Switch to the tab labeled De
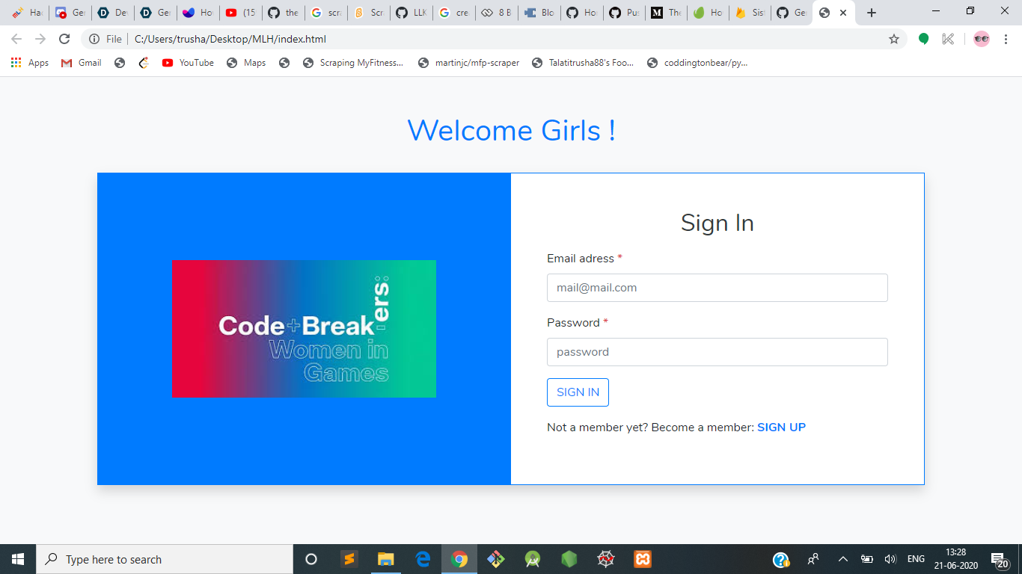1022x574 pixels. (113, 13)
